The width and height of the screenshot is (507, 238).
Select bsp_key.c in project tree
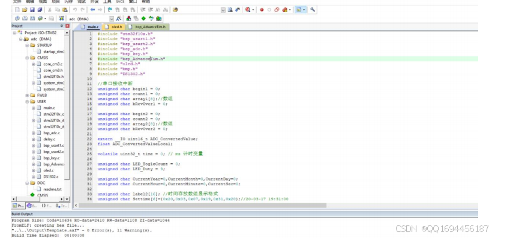pos(52,158)
